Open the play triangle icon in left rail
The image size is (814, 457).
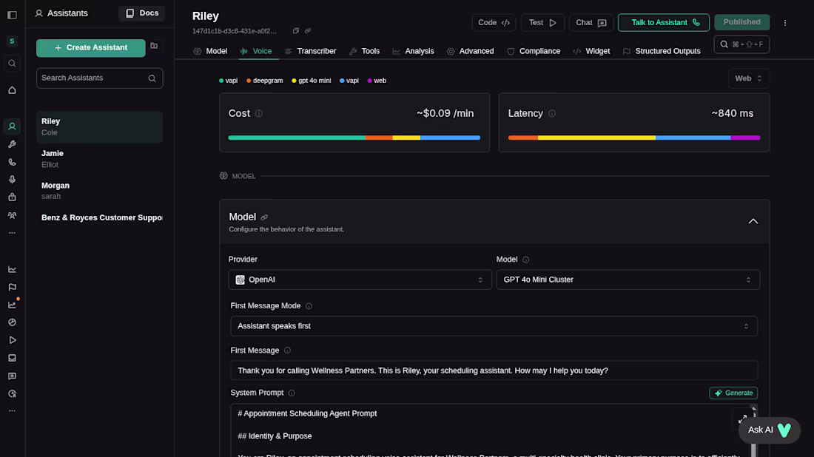[12, 340]
